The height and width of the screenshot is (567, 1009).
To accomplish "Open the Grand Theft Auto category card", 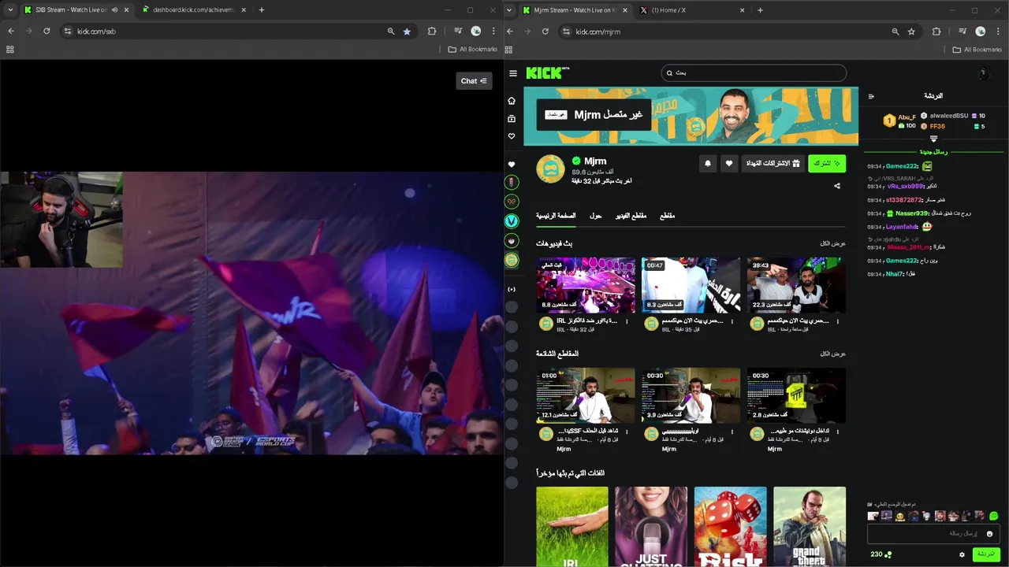I will 810,526.
